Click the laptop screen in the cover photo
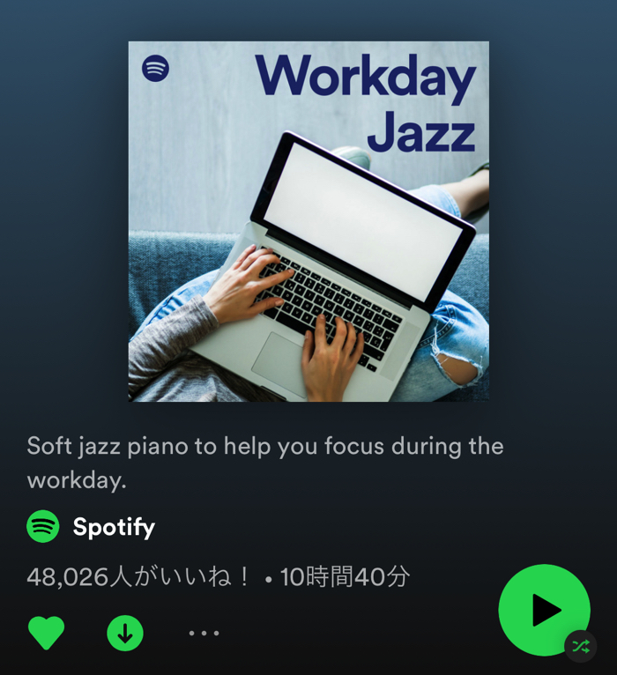617x675 pixels. pyautogui.click(x=362, y=222)
